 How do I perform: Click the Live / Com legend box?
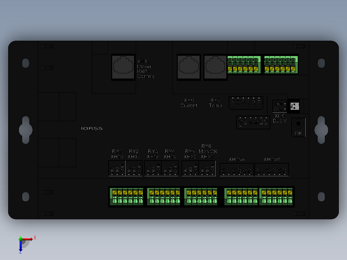click(280, 106)
